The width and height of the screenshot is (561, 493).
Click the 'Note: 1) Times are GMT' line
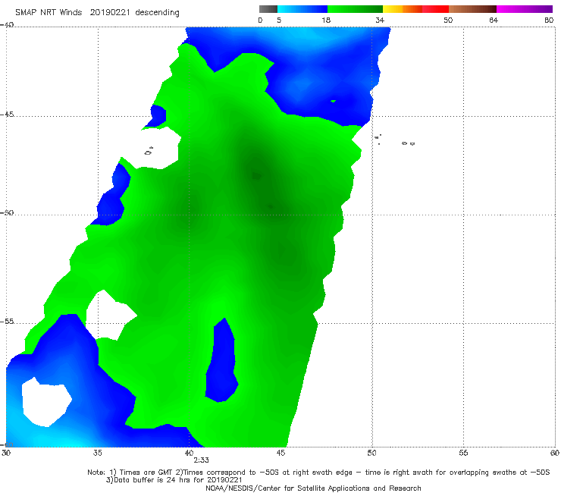tap(318, 473)
